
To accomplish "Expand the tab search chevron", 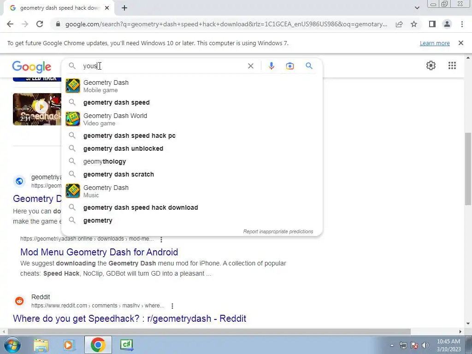I will click(417, 8).
